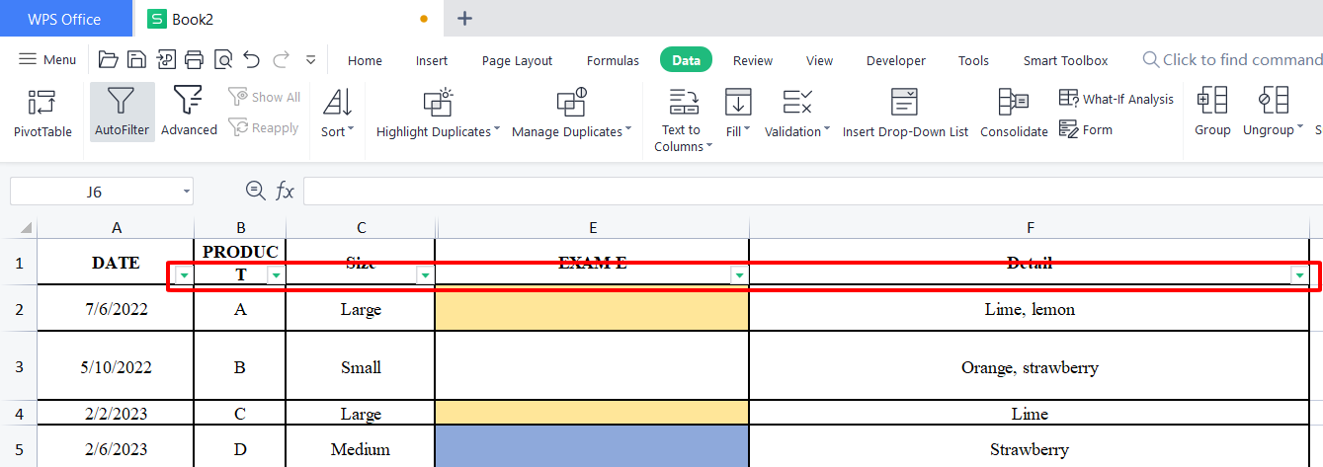Expand the Manage Duplicates dropdown arrow
The height and width of the screenshot is (467, 1323).
coord(629,129)
